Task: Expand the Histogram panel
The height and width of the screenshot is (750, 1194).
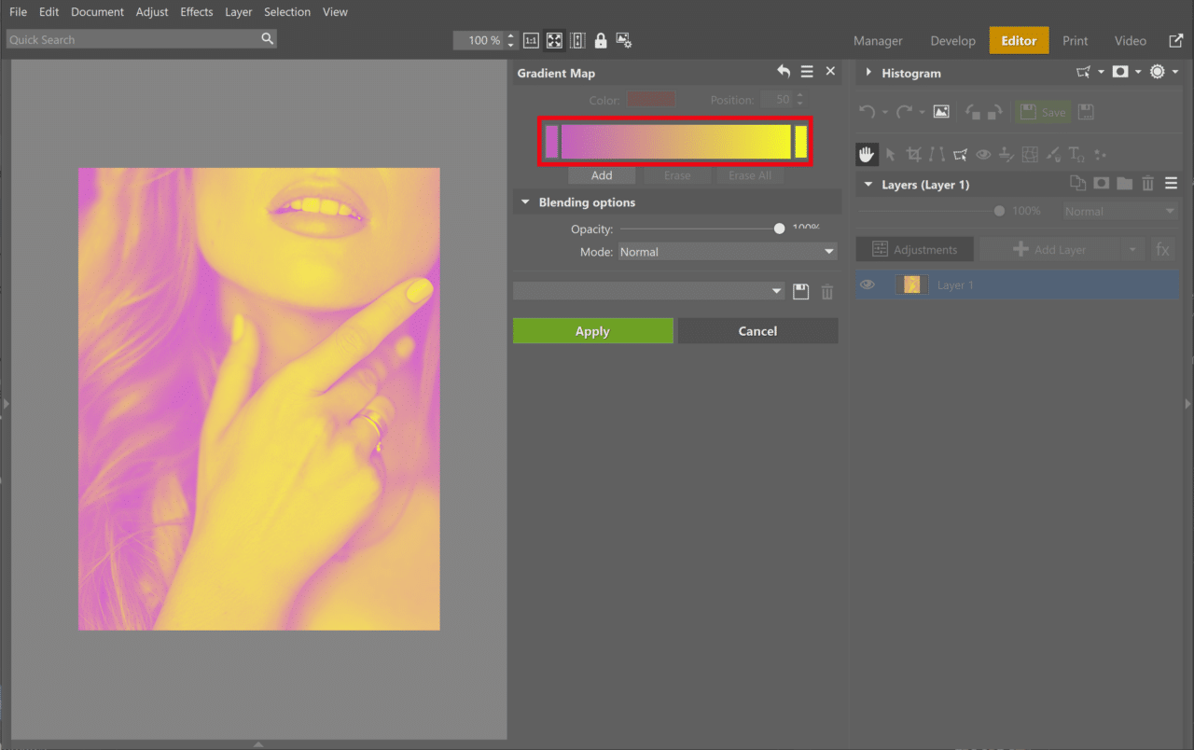Action: point(869,73)
